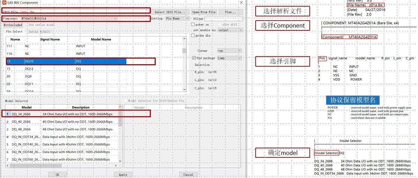Open the set enable as dropdown

[x=230, y=30]
